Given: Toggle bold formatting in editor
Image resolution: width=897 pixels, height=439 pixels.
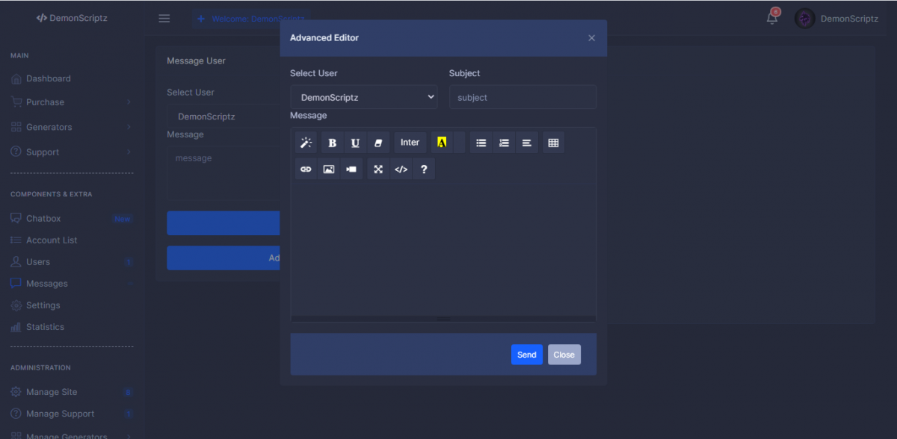Looking at the screenshot, I should [x=333, y=143].
